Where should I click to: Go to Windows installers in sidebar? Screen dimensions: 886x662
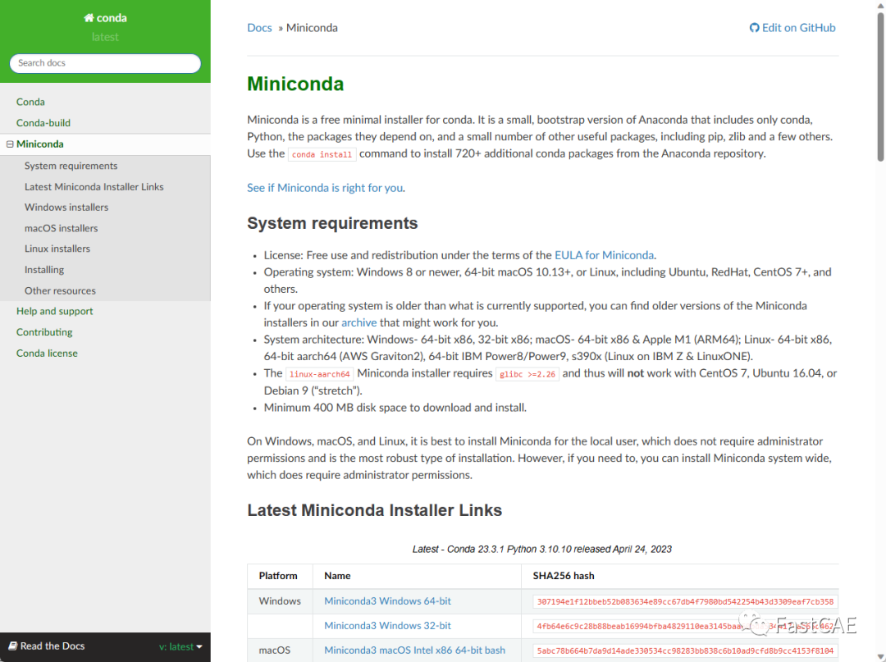coord(66,208)
